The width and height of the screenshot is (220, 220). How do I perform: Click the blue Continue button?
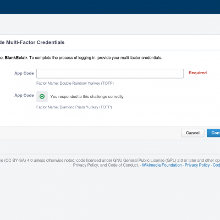tap(213, 133)
